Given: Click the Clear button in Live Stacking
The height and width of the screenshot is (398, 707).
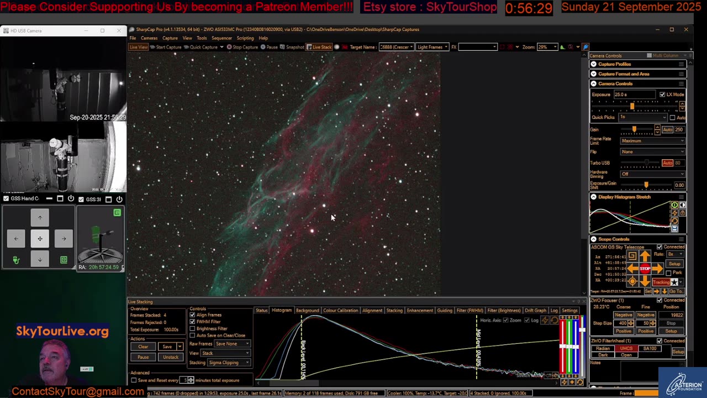Looking at the screenshot, I should [x=143, y=347].
